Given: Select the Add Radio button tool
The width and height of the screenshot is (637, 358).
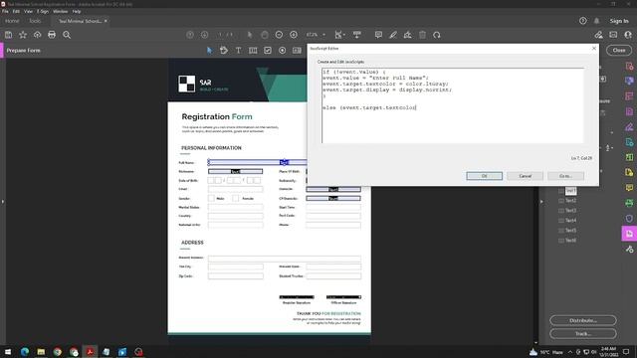Looking at the screenshot, I should pos(283,51).
